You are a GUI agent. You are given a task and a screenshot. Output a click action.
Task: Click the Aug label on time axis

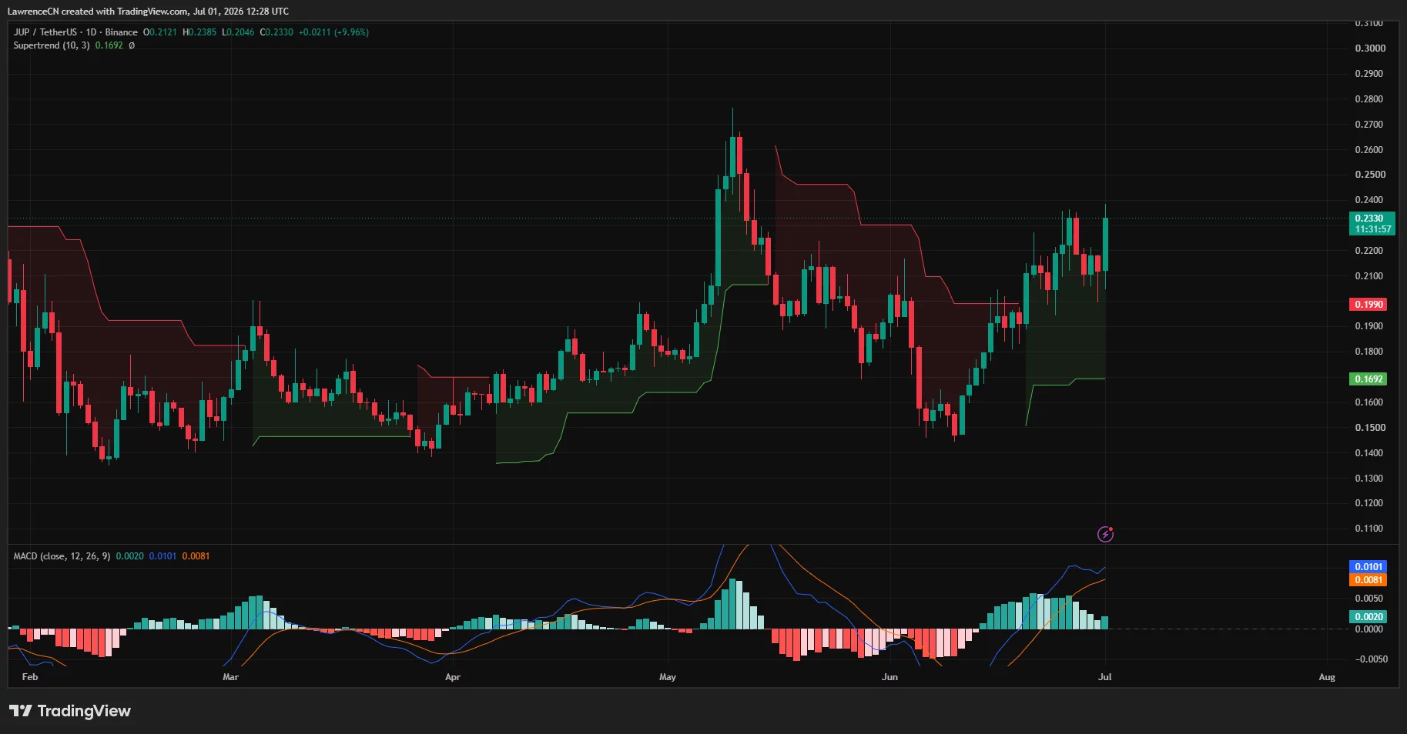1327,677
